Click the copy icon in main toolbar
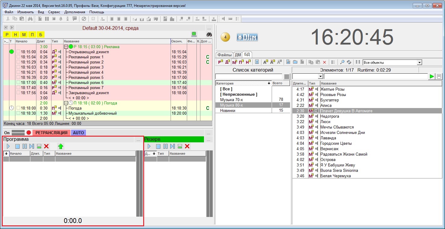 click(15, 19)
